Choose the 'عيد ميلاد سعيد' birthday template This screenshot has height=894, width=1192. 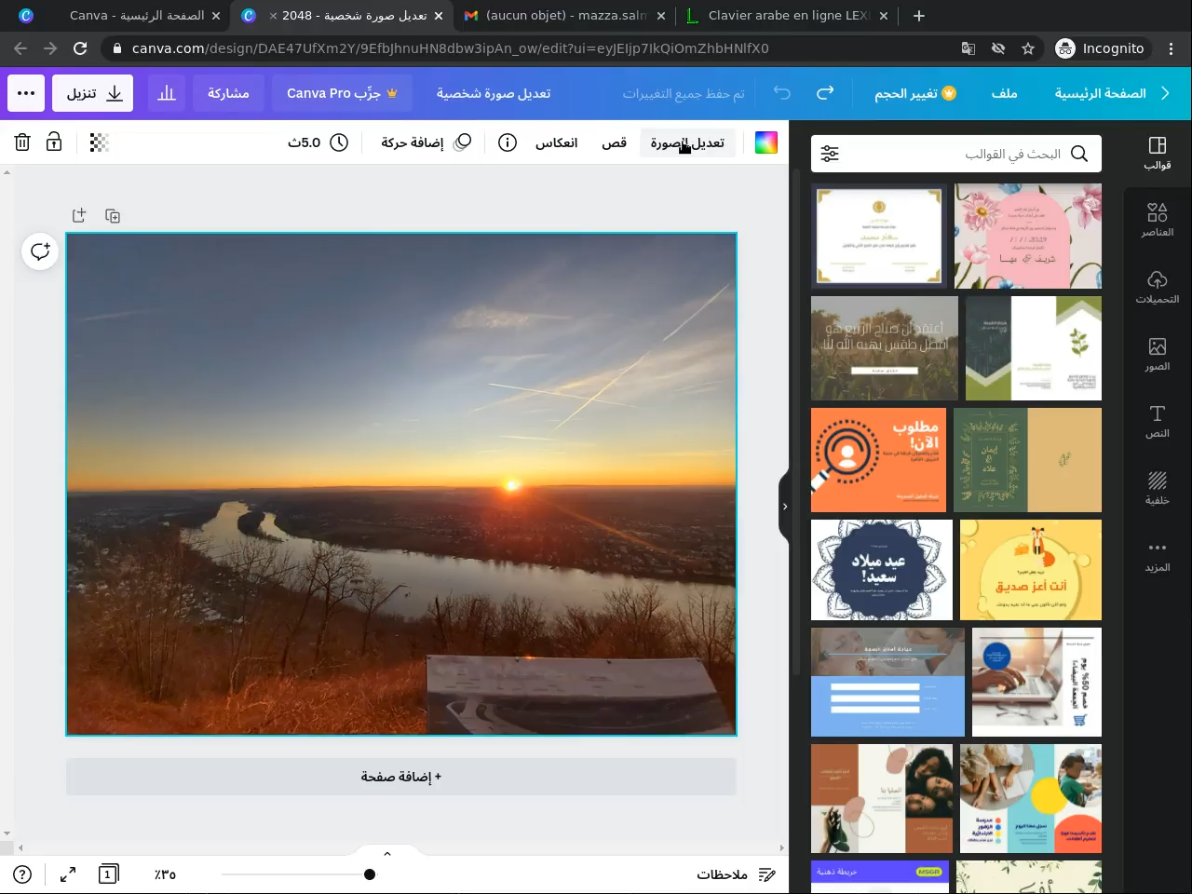pos(882,570)
